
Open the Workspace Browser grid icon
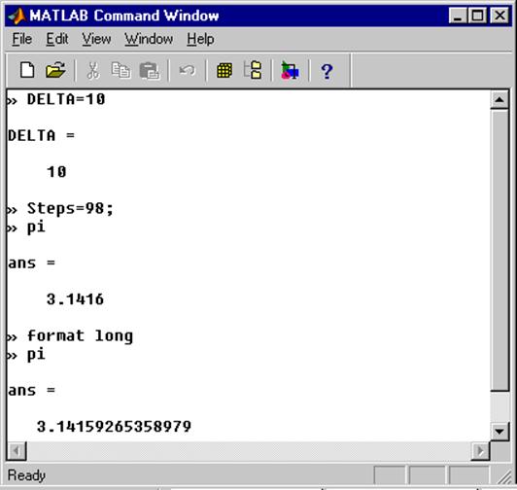pyautogui.click(x=224, y=71)
